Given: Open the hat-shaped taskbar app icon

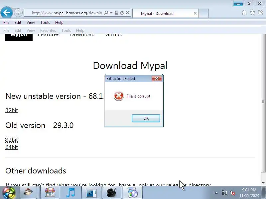Looking at the screenshot, I should pos(28,193).
